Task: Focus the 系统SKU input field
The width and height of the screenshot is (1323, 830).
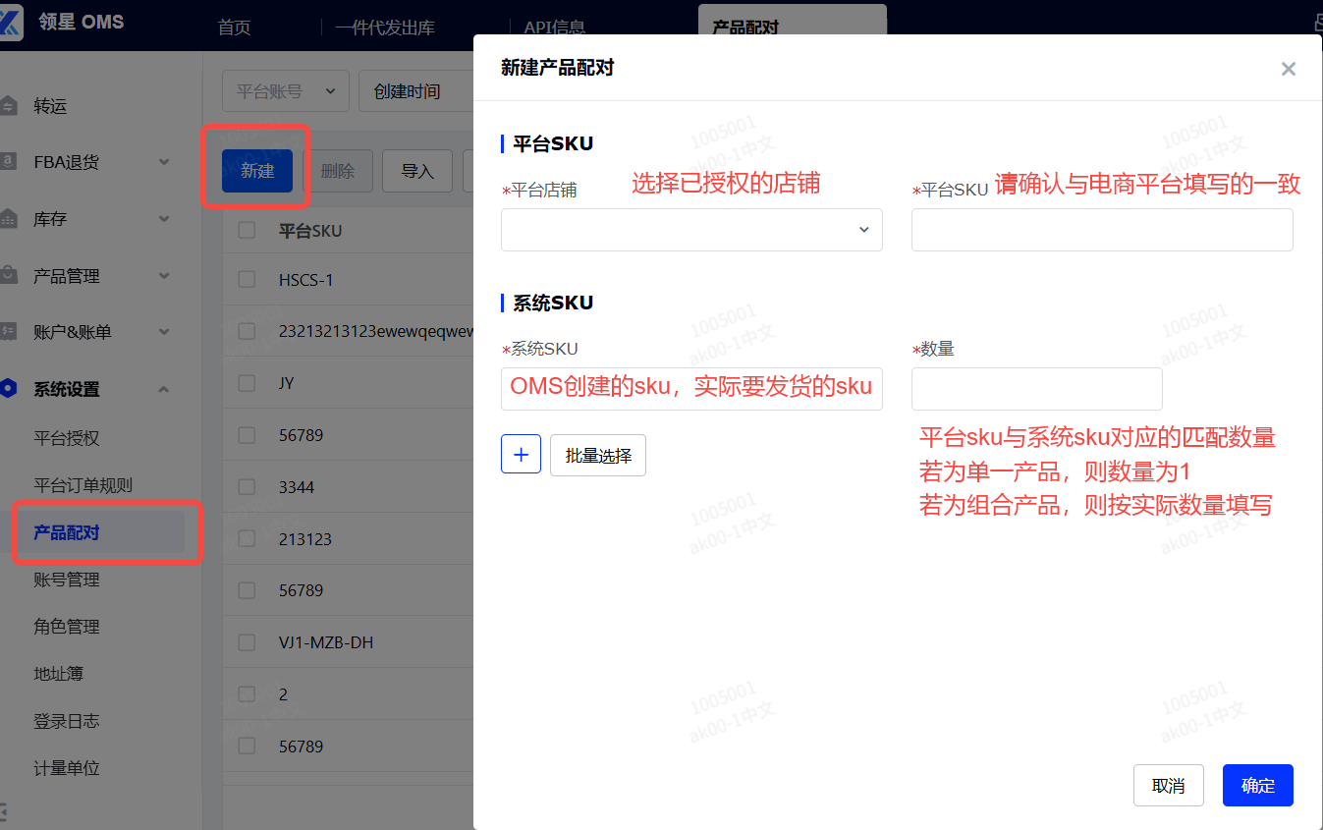Action: 691,389
